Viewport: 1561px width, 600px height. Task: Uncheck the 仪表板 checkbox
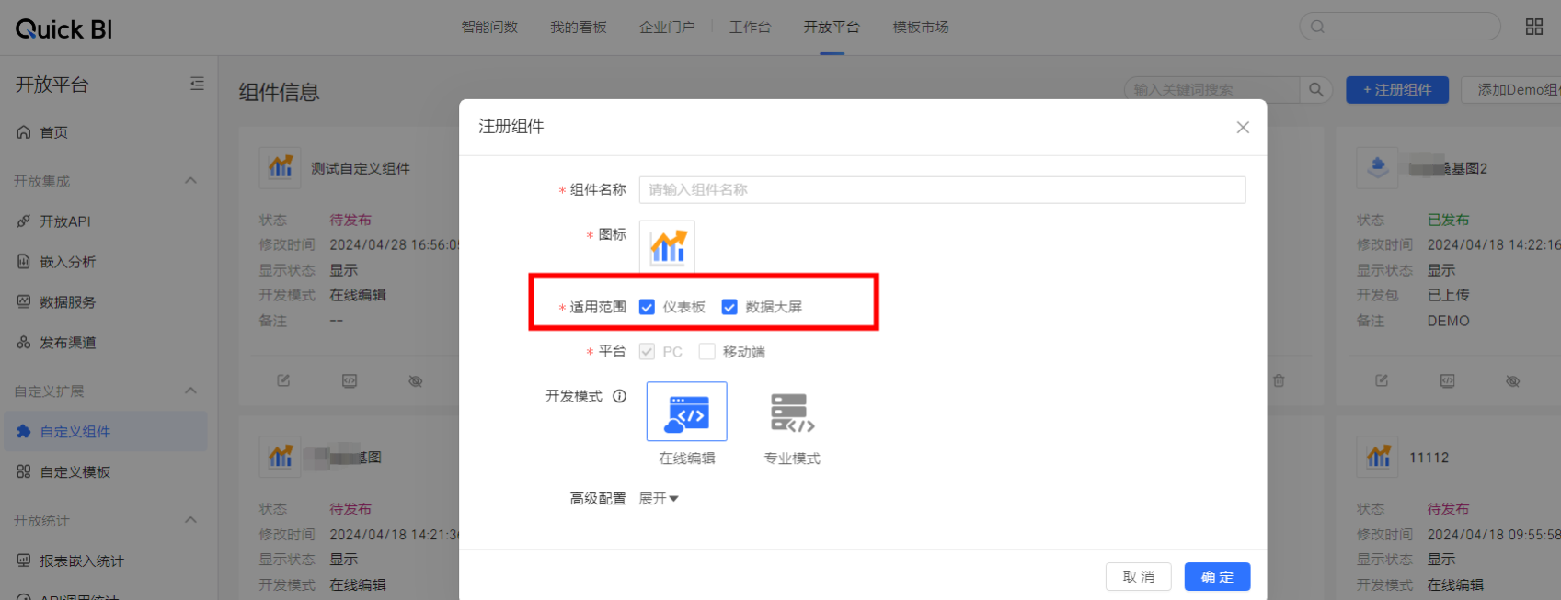coord(647,307)
